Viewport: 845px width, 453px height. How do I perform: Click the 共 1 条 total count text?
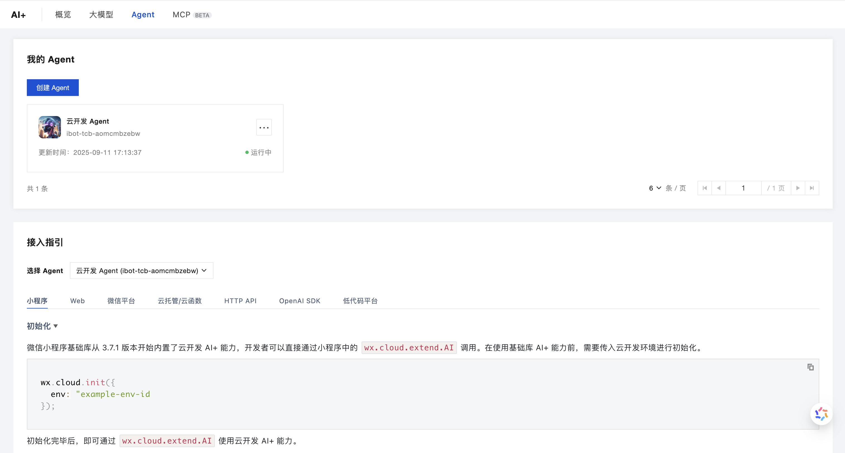(37, 188)
